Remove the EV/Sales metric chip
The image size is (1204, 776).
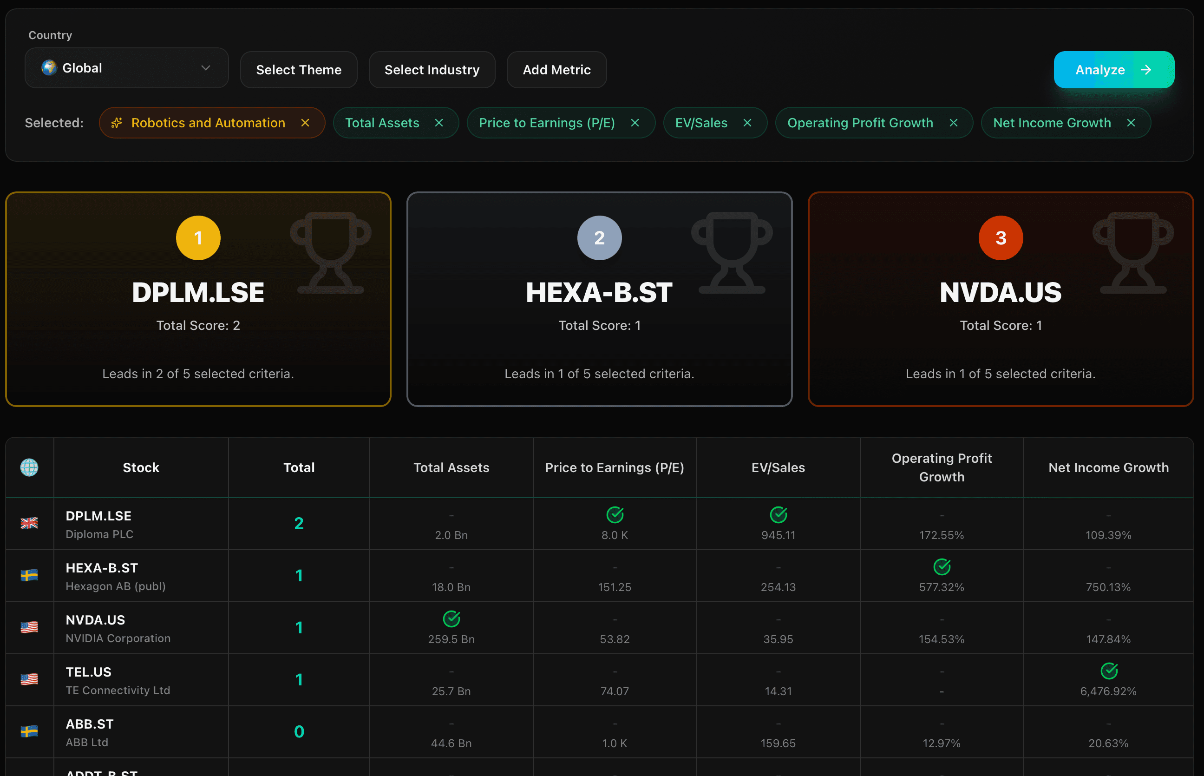(747, 123)
